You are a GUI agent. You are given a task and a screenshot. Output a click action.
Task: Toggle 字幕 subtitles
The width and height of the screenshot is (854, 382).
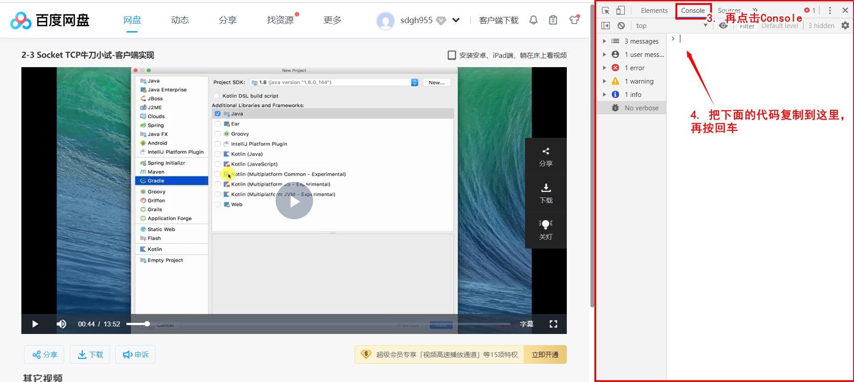(526, 324)
